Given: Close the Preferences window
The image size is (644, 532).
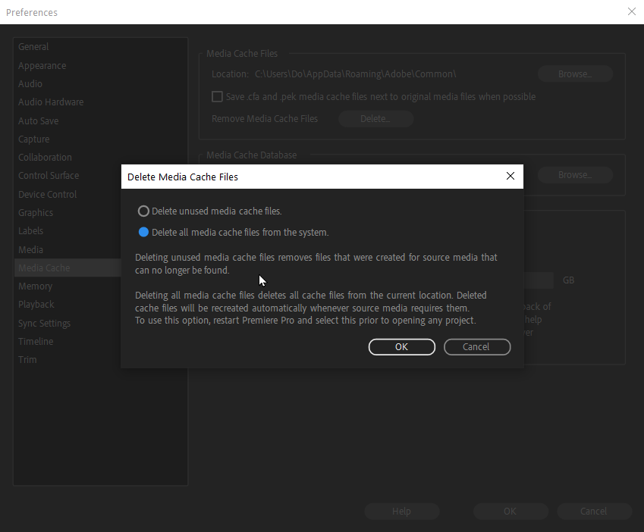Looking at the screenshot, I should [631, 11].
